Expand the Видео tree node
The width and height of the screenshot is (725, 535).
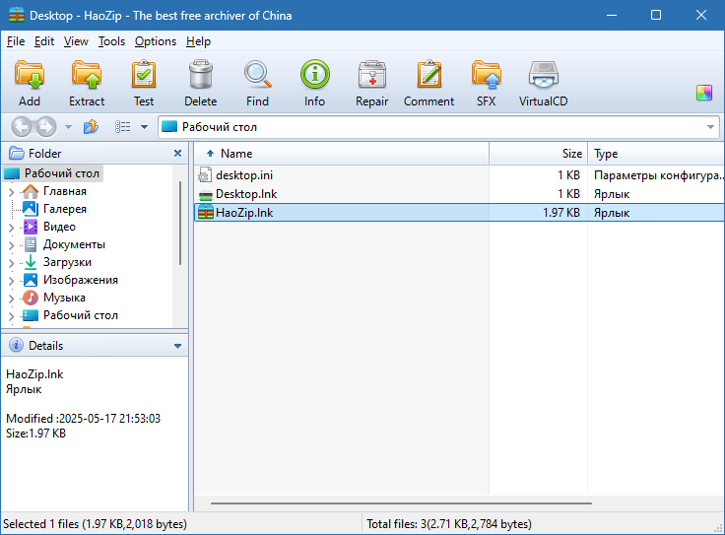click(x=12, y=227)
